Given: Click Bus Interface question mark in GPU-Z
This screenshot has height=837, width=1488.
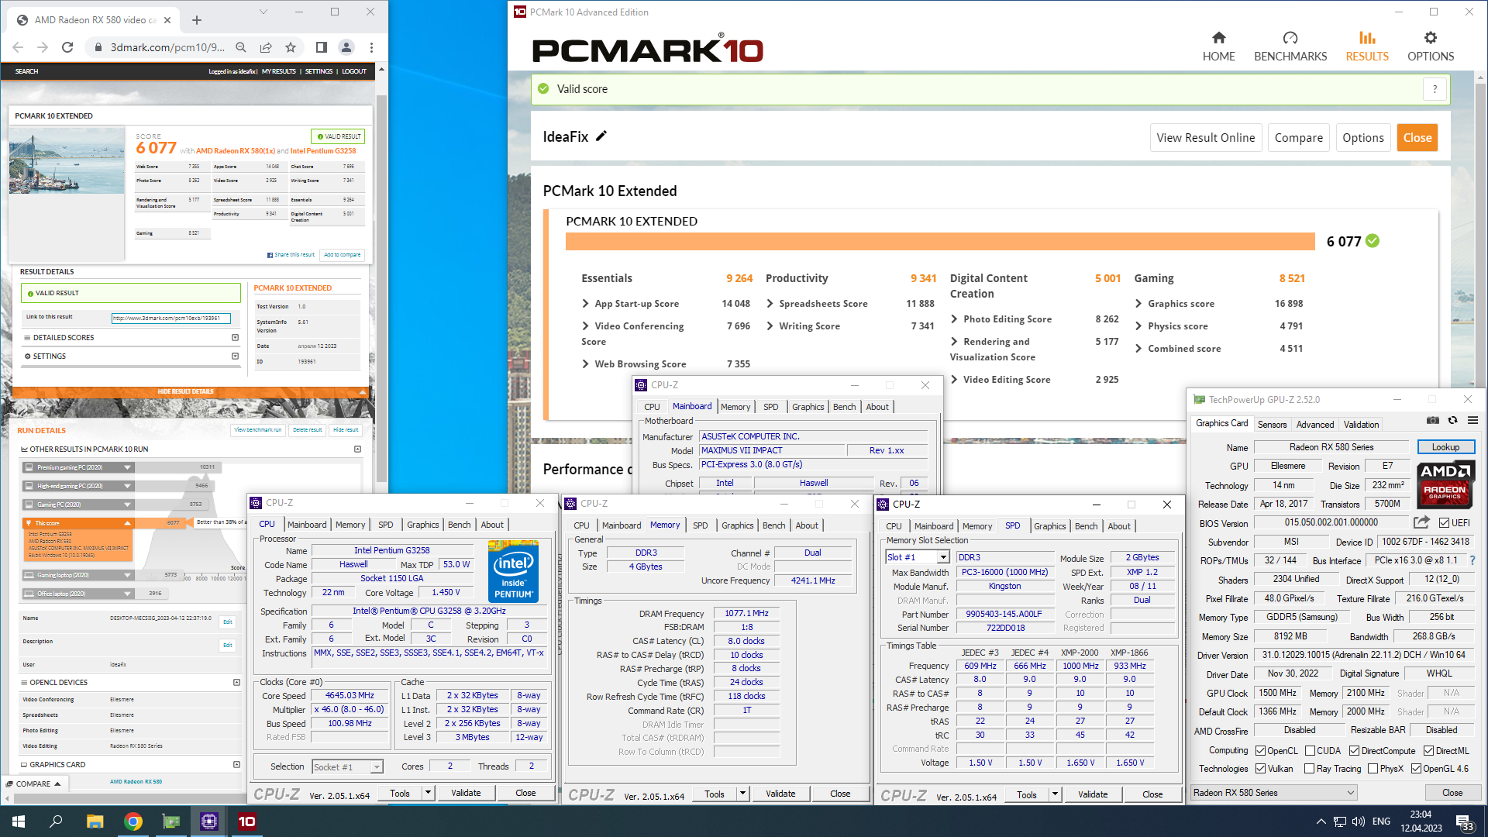Looking at the screenshot, I should [x=1472, y=560].
